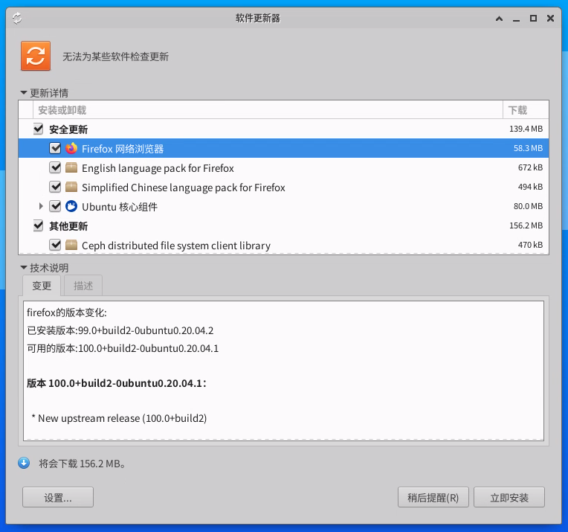Click the 其他更新 group label
Screen dimensions: 568x532
click(68, 226)
